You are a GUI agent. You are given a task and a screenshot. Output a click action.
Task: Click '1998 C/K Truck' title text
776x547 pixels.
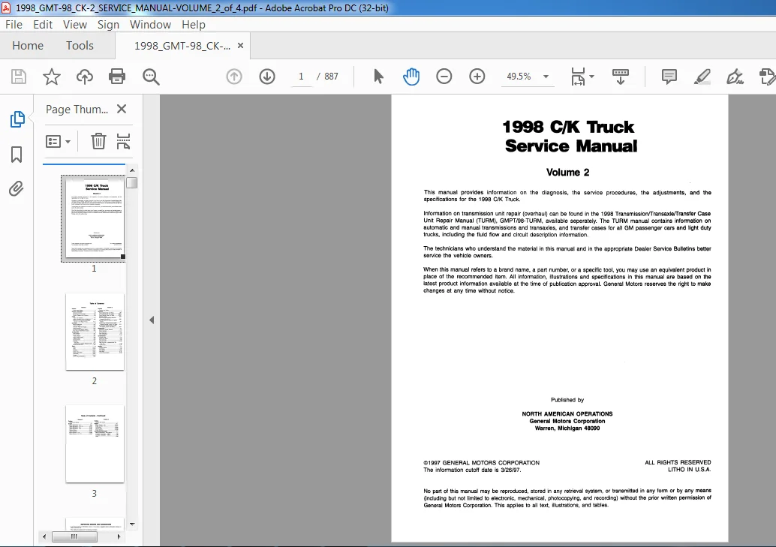[568, 127]
